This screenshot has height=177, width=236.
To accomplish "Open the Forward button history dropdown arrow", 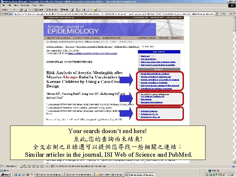I will click(17, 10).
